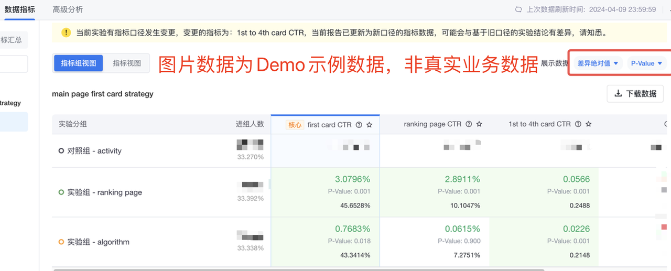Select the control group activity circle marker
Screen dimensions: 671x271
click(x=61, y=151)
